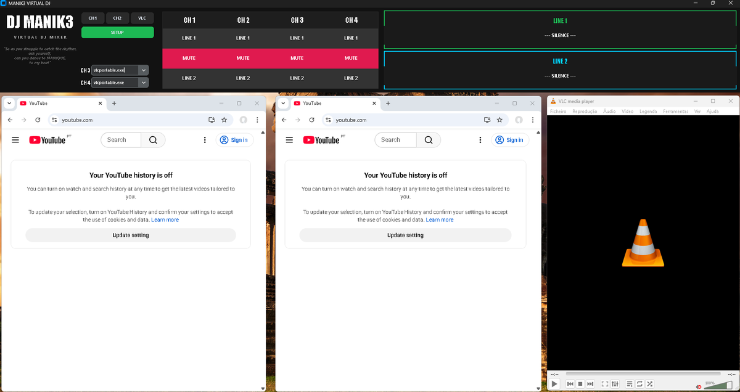740x392 pixels.
Task: Open Ficheiro menu in VLC
Action: tap(558, 112)
